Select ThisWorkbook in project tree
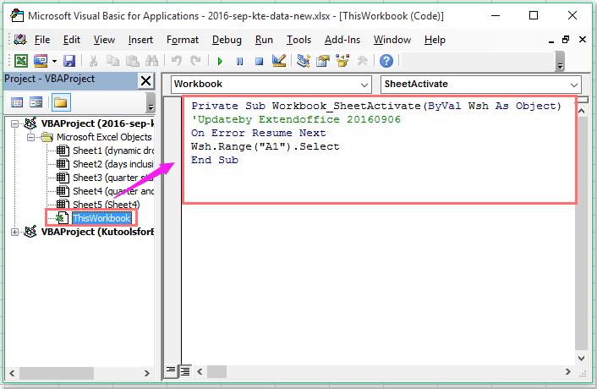The width and height of the screenshot is (597, 389). coord(101,218)
